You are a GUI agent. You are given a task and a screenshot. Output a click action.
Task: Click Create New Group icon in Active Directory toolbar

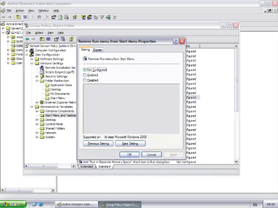(89, 17)
